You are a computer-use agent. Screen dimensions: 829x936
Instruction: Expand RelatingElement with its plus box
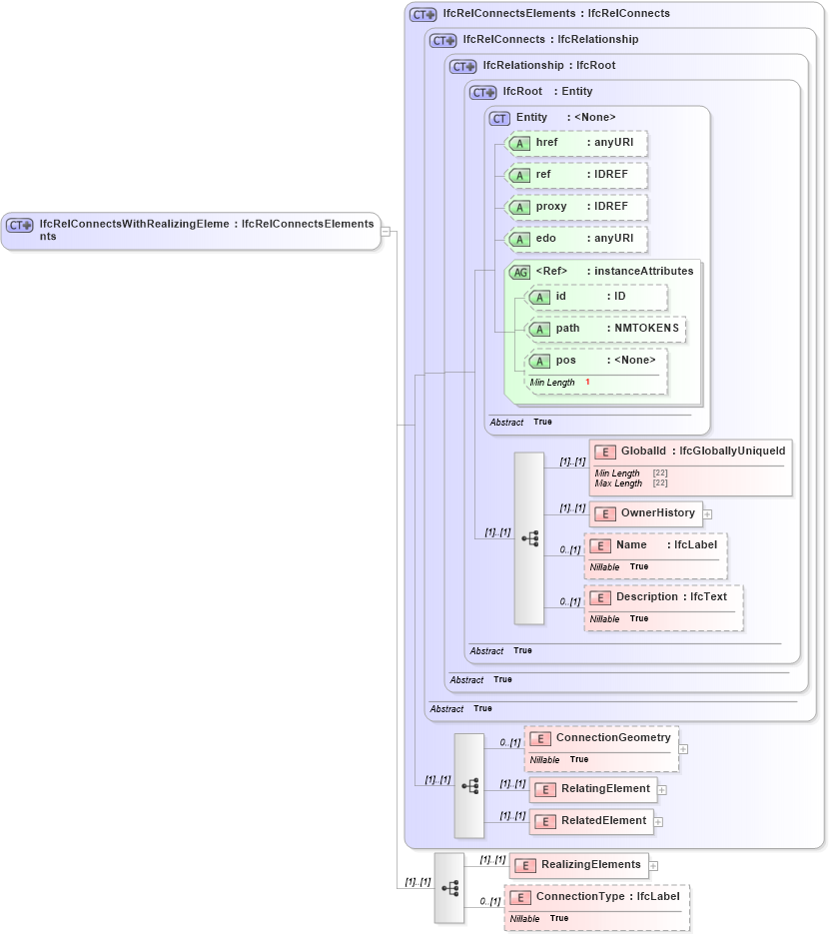click(660, 789)
